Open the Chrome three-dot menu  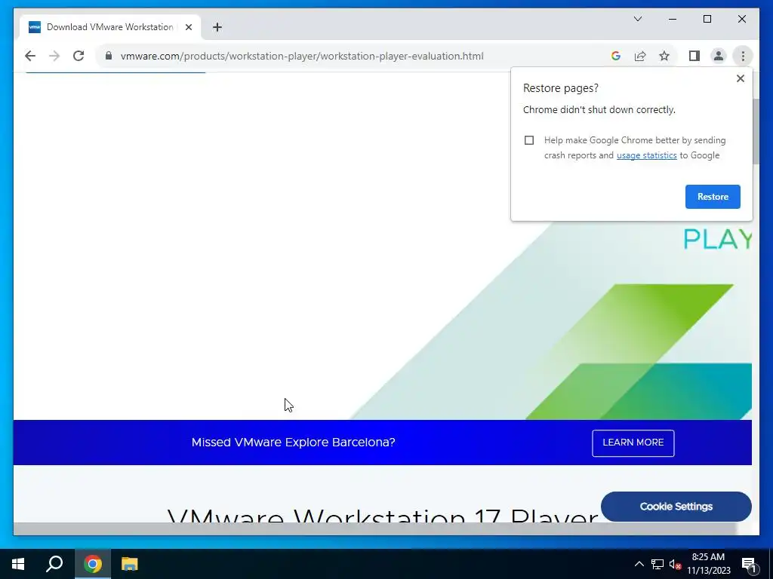click(x=743, y=56)
